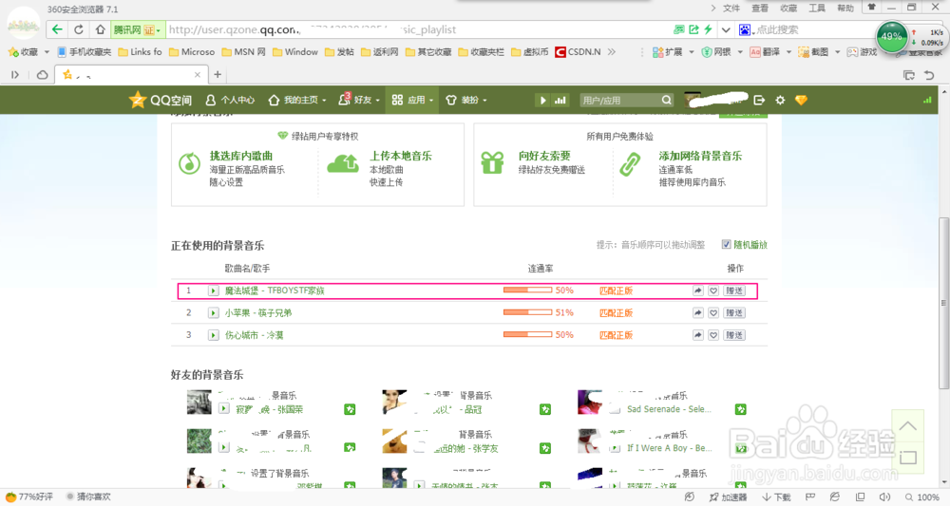Open the 扩展 extensions dropdown

[692, 52]
